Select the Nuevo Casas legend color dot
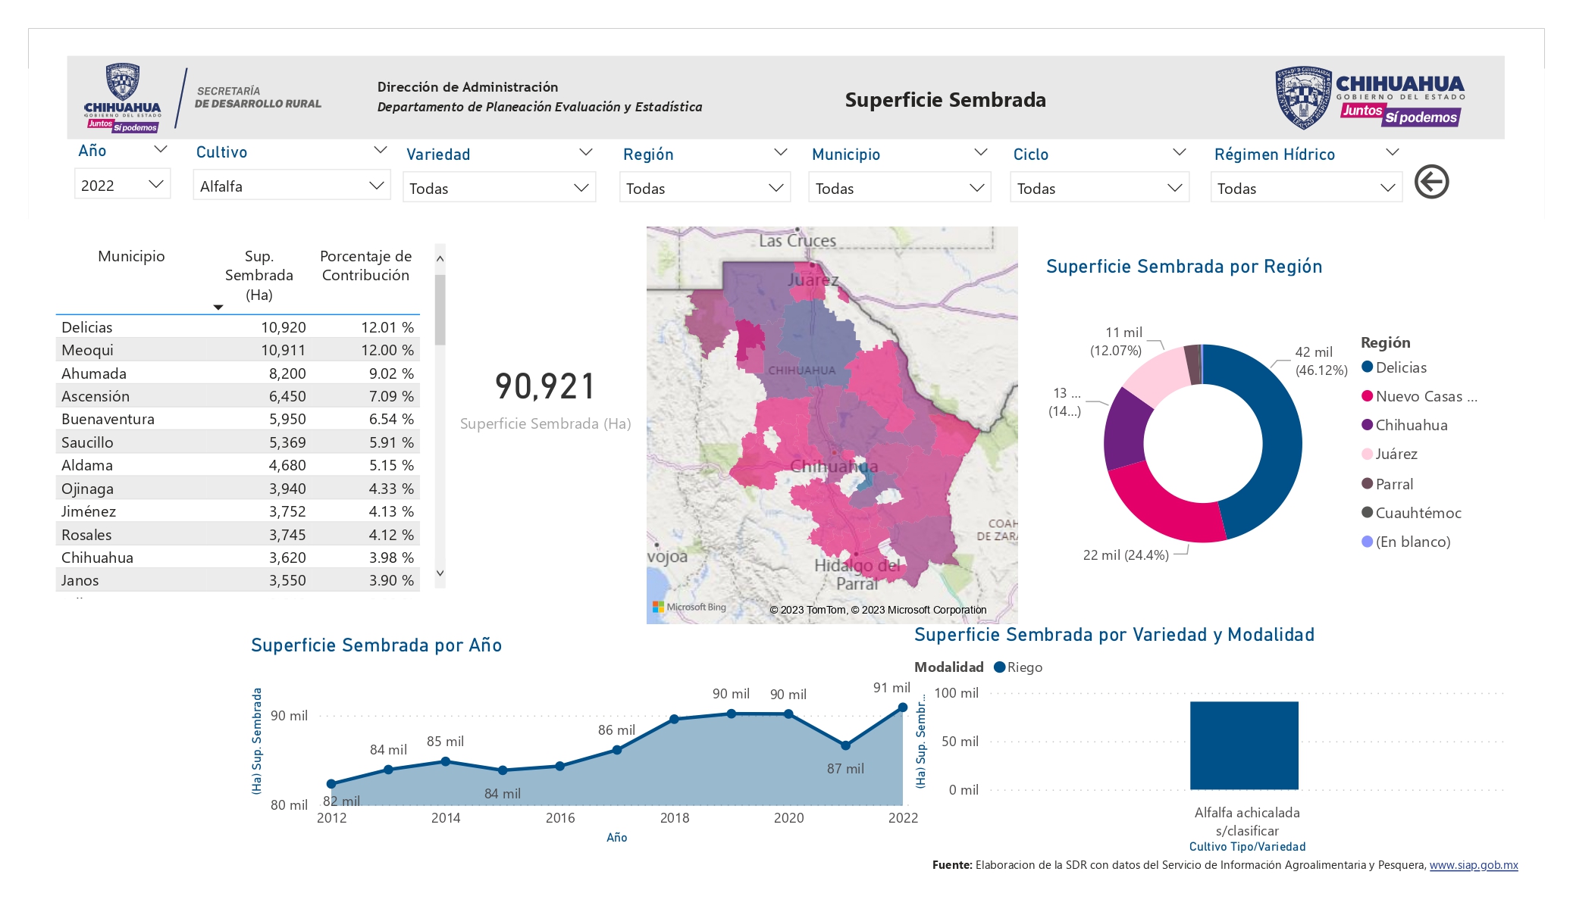 click(1367, 395)
